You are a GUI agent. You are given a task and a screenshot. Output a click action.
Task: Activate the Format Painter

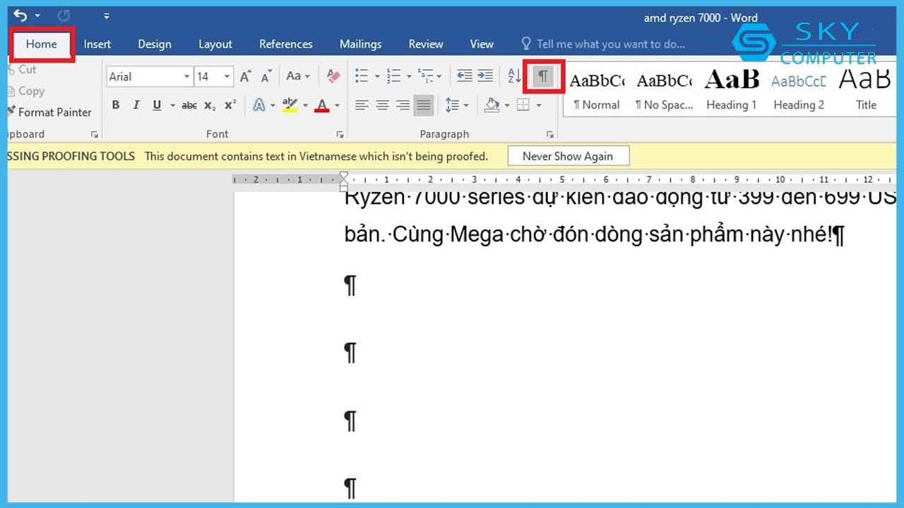coord(49,112)
